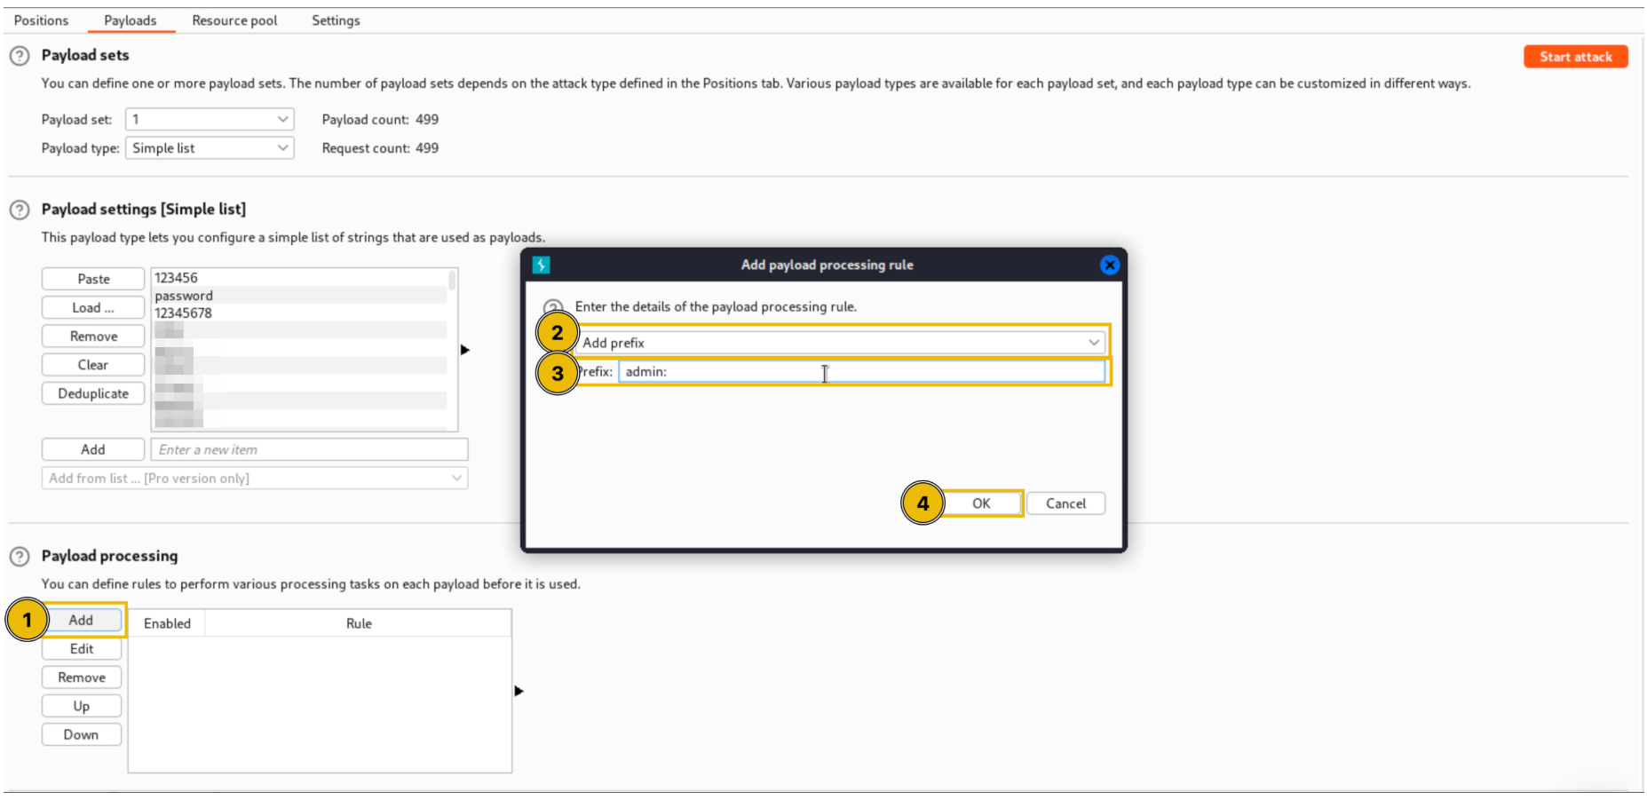
Task: Open the Payload set dropdown
Action: pos(210,119)
